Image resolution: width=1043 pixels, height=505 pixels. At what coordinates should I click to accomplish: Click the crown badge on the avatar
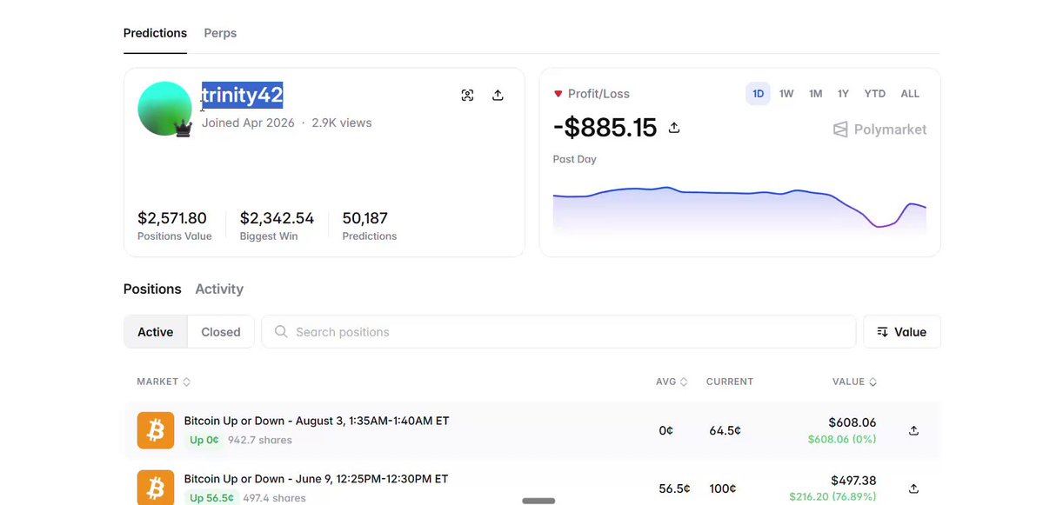click(183, 129)
